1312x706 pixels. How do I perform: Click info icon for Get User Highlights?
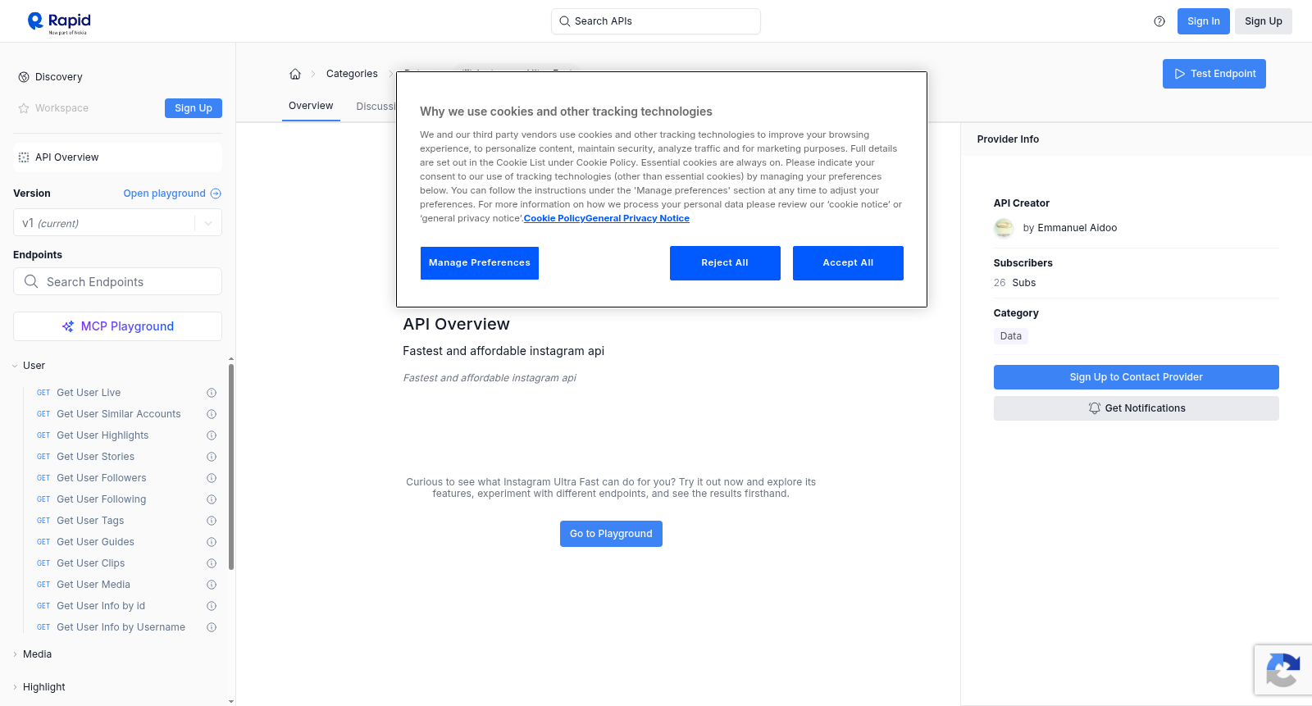212,435
